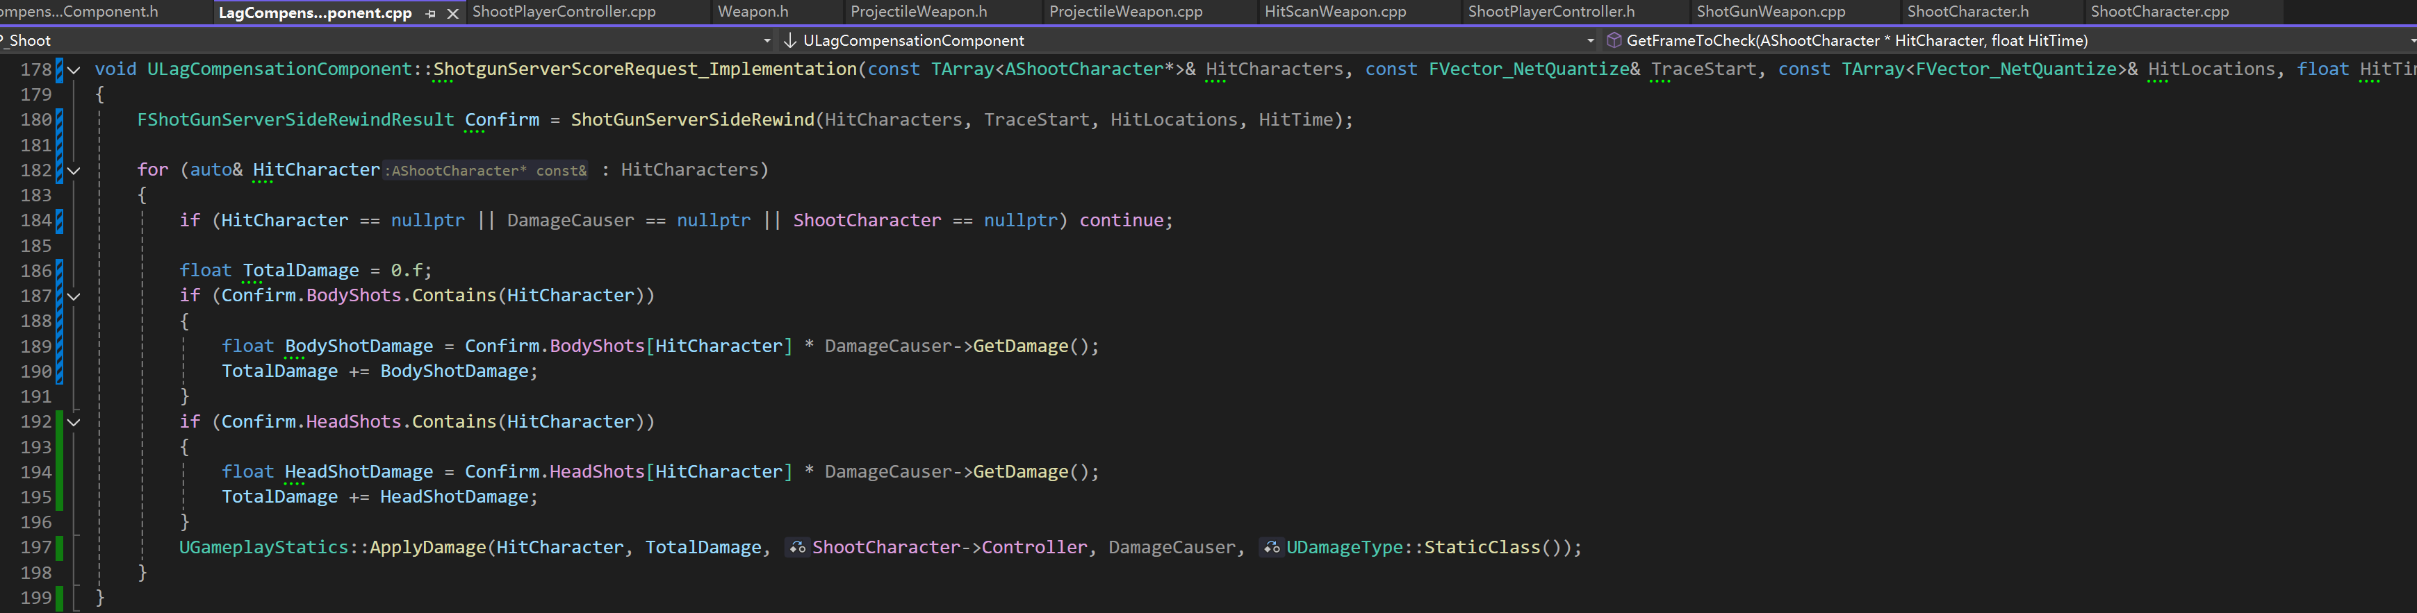This screenshot has width=2417, height=613.
Task: Click the AShootCharacter* const& inlay hint
Action: 486,171
